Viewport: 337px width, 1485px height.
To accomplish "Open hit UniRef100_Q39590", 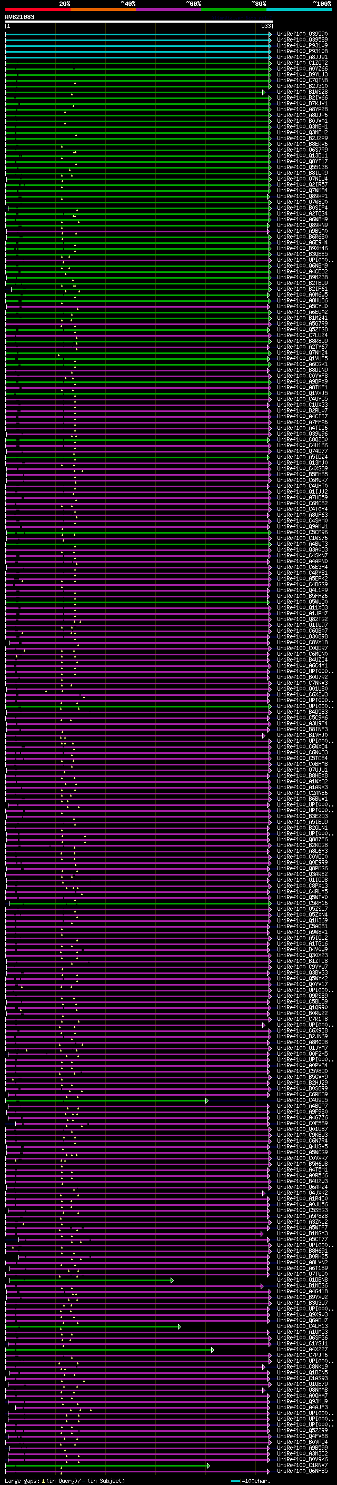I will (302, 34).
